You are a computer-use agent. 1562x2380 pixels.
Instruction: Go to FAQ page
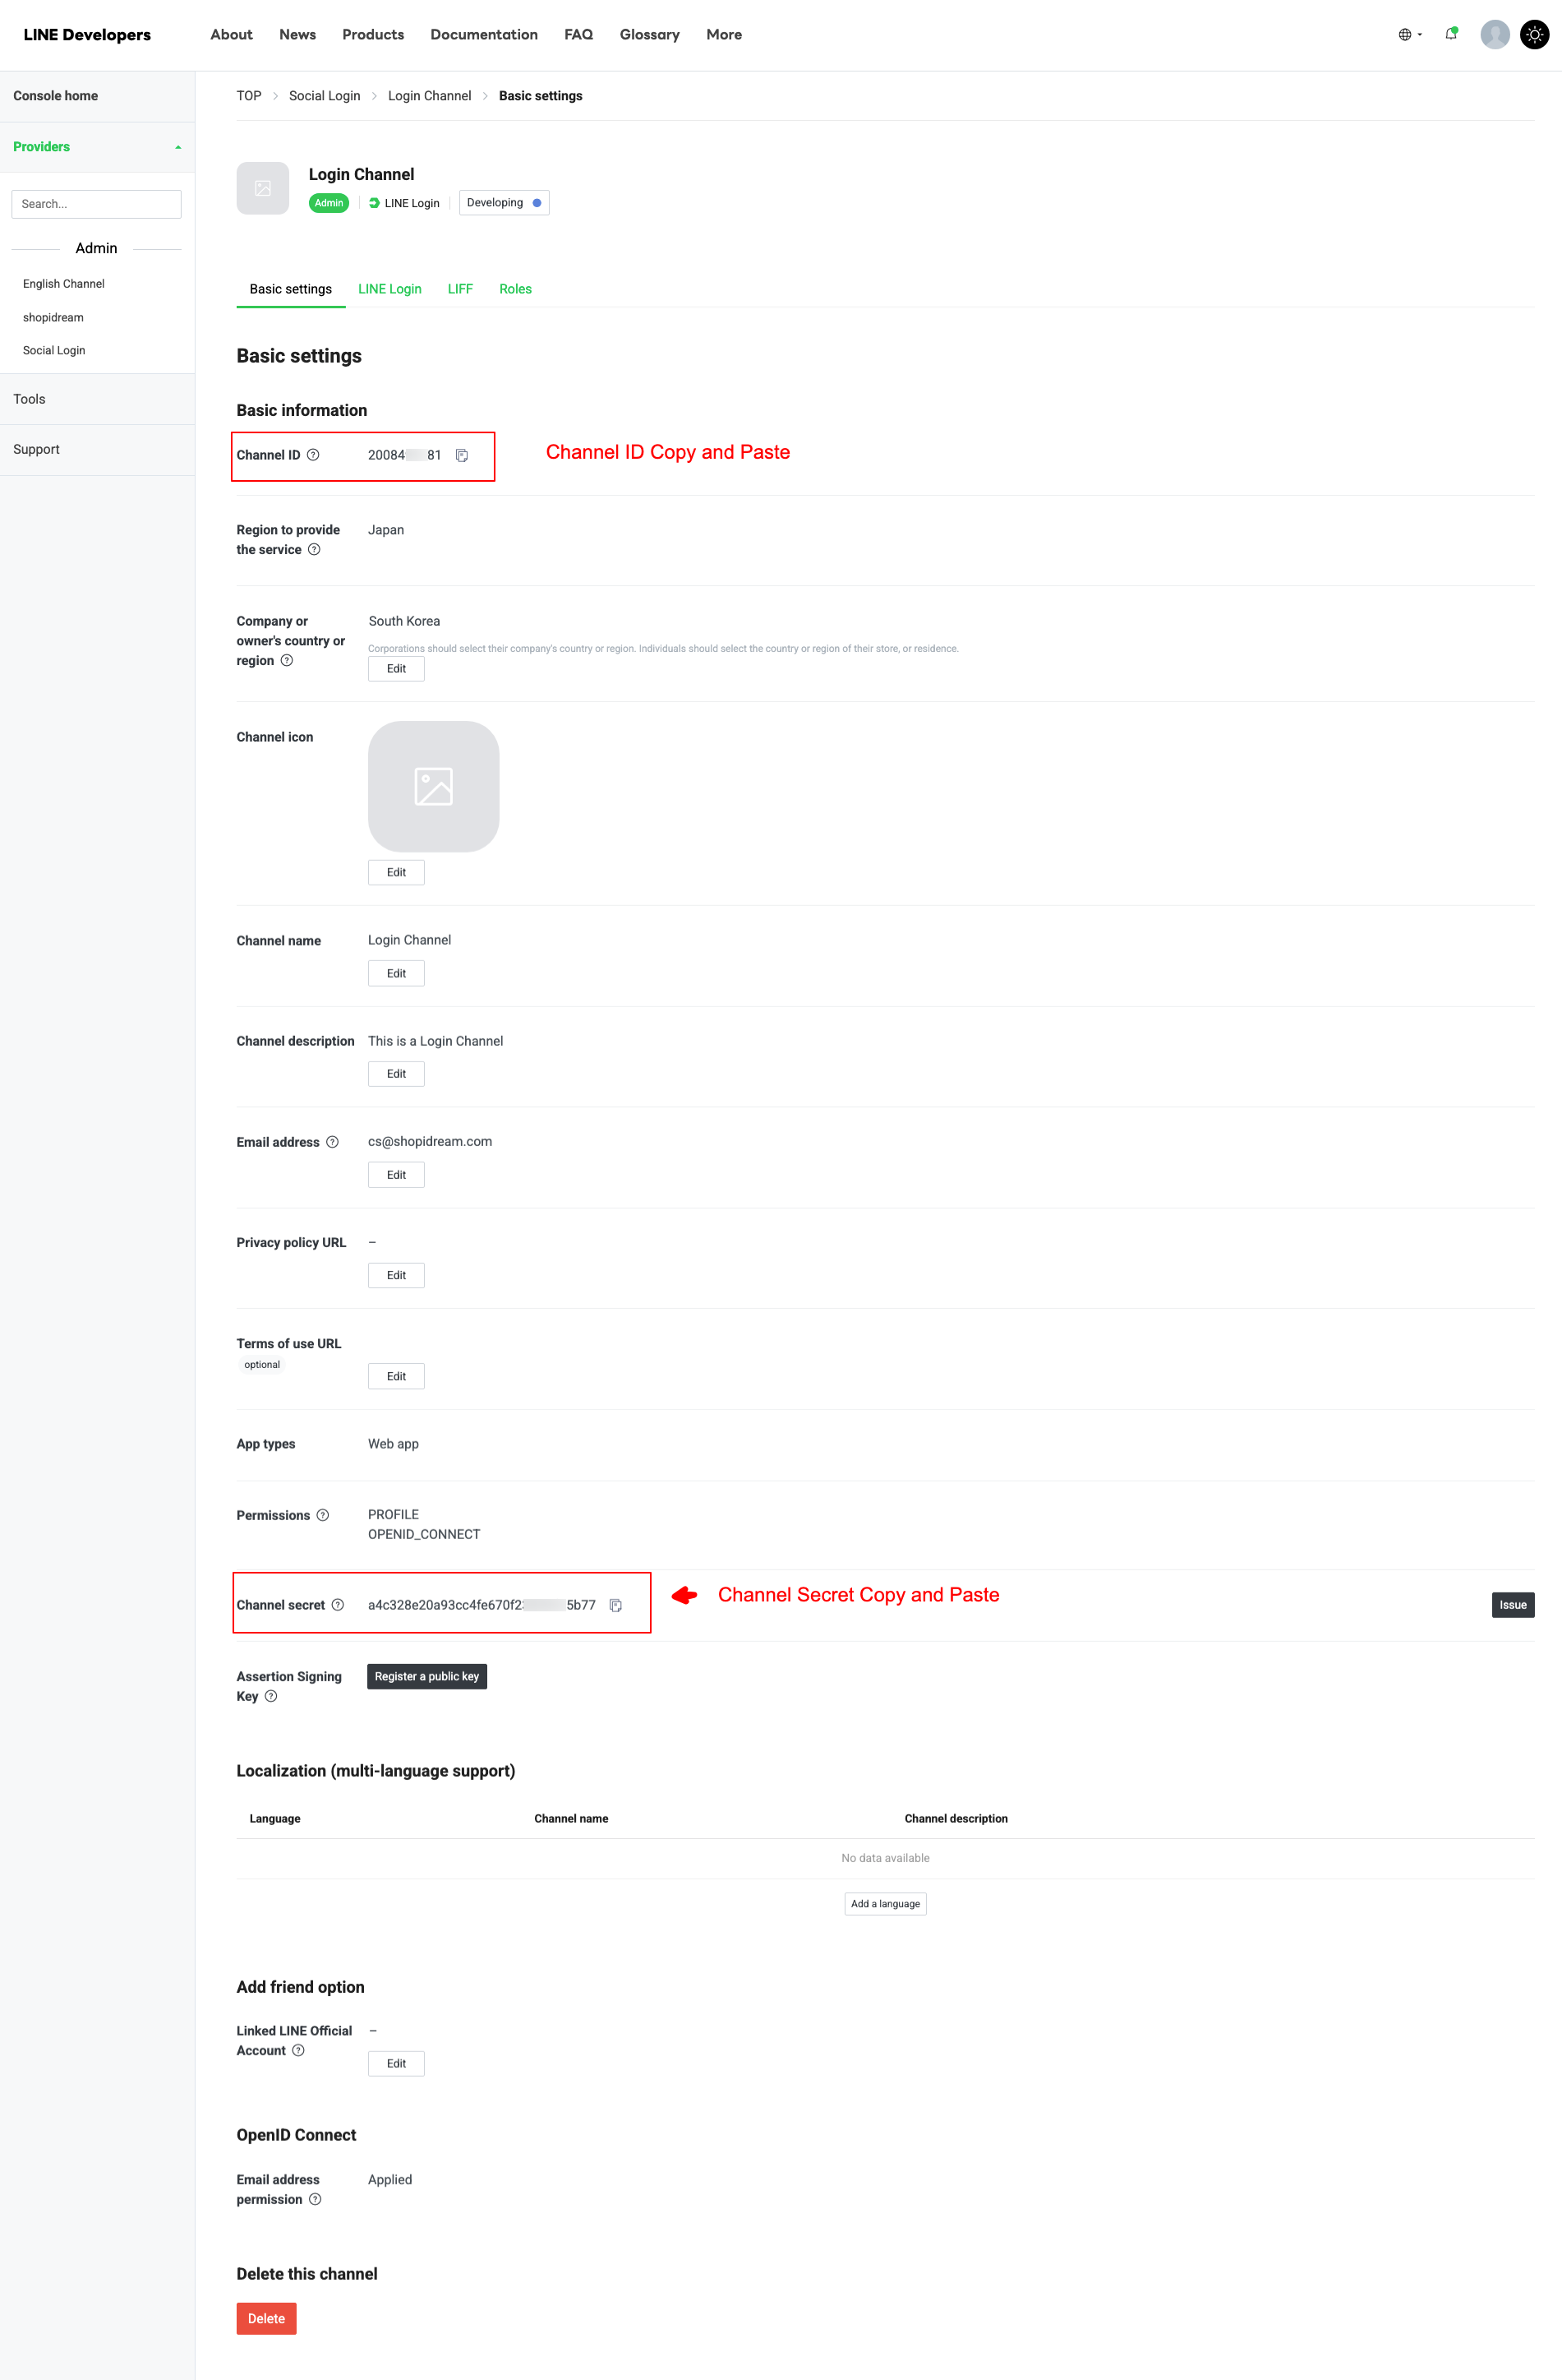click(578, 35)
